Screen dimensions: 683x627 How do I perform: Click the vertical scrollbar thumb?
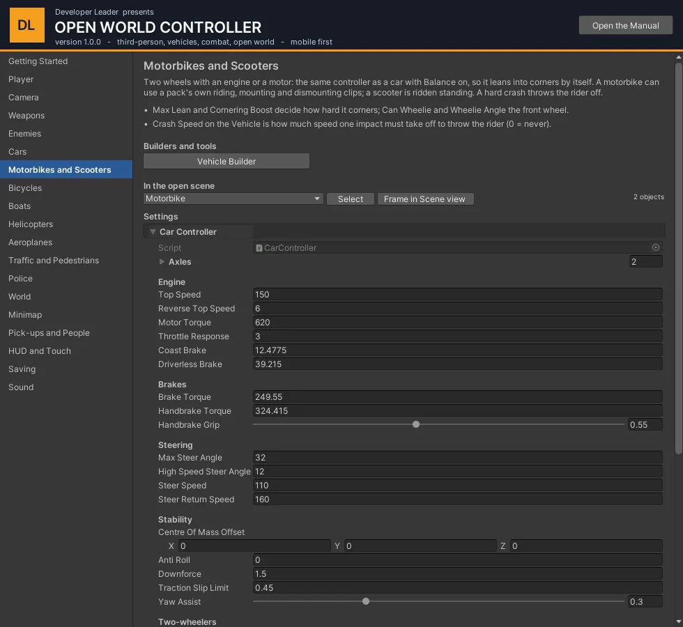click(x=679, y=258)
